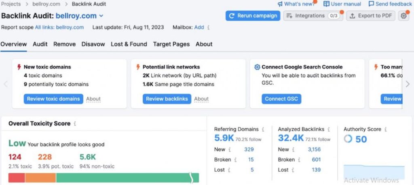414x185 pixels.
Task: Click Review backlinks button
Action: [167, 99]
